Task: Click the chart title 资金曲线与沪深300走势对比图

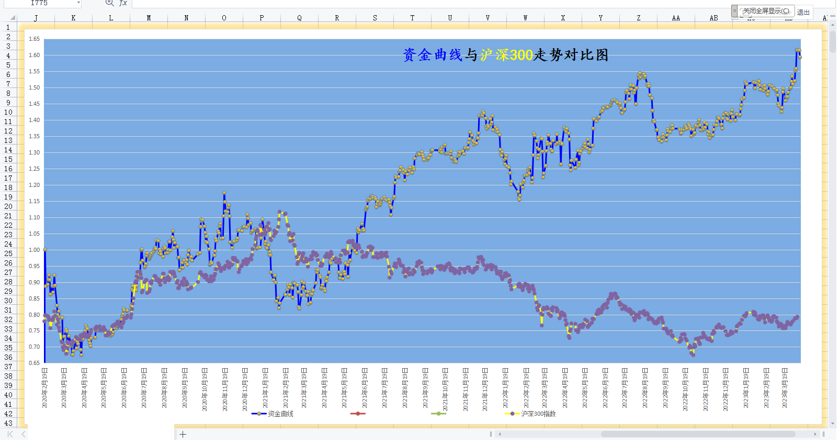Action: click(505, 55)
